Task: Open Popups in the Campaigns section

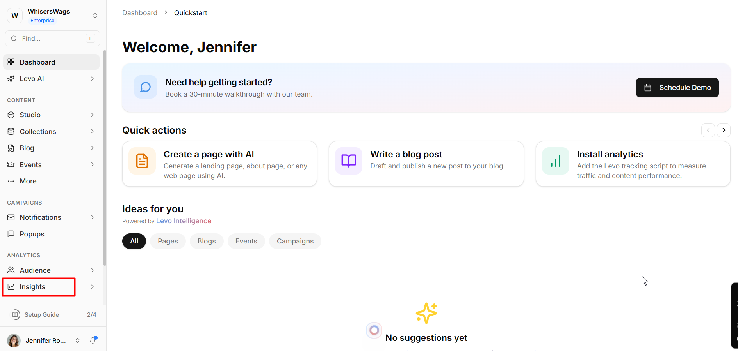Action: pyautogui.click(x=32, y=234)
